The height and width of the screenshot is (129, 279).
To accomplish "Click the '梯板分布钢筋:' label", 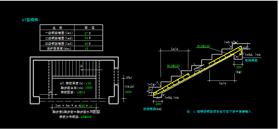I will pos(70,117).
